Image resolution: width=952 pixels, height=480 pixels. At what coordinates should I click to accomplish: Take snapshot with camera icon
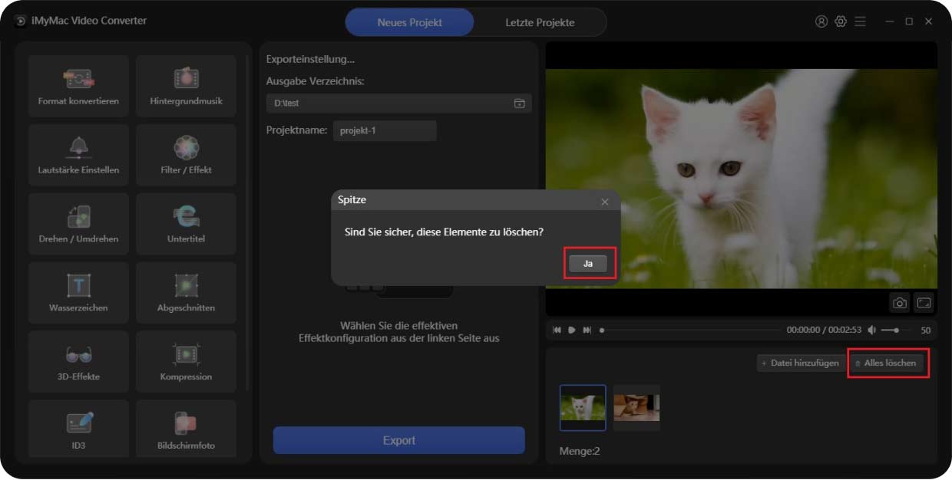(x=900, y=303)
